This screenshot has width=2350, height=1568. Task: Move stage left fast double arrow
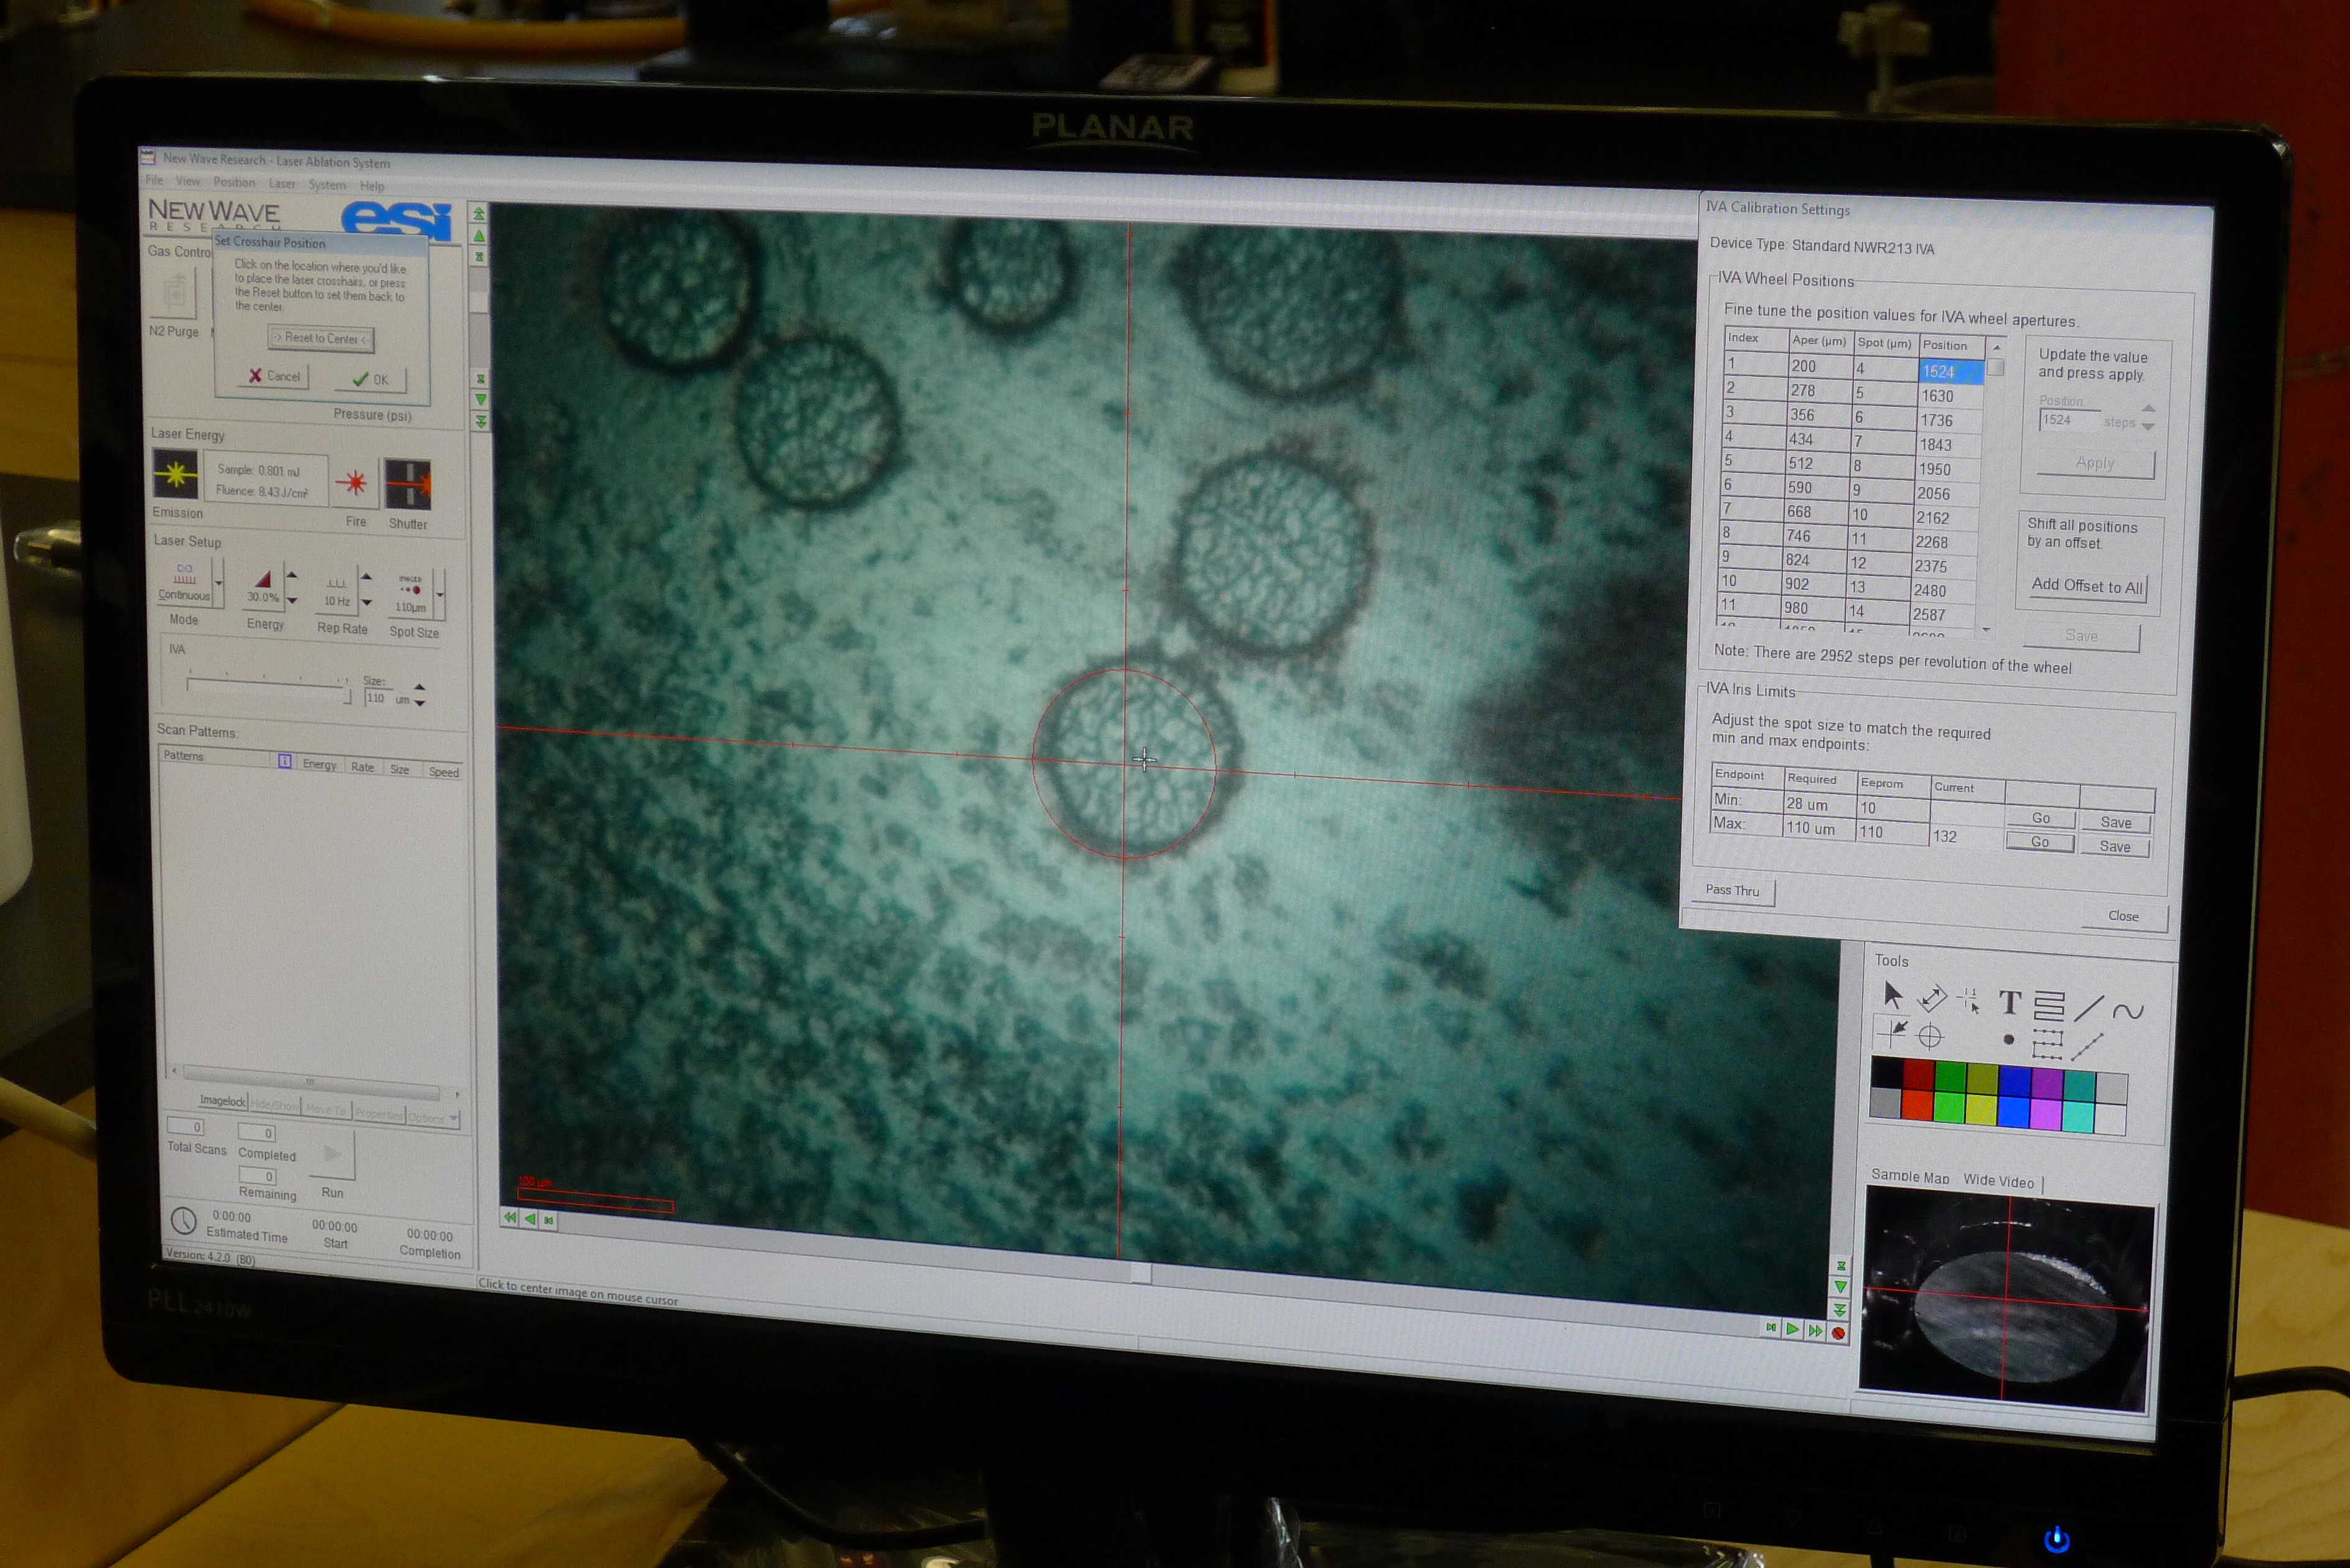[510, 1217]
